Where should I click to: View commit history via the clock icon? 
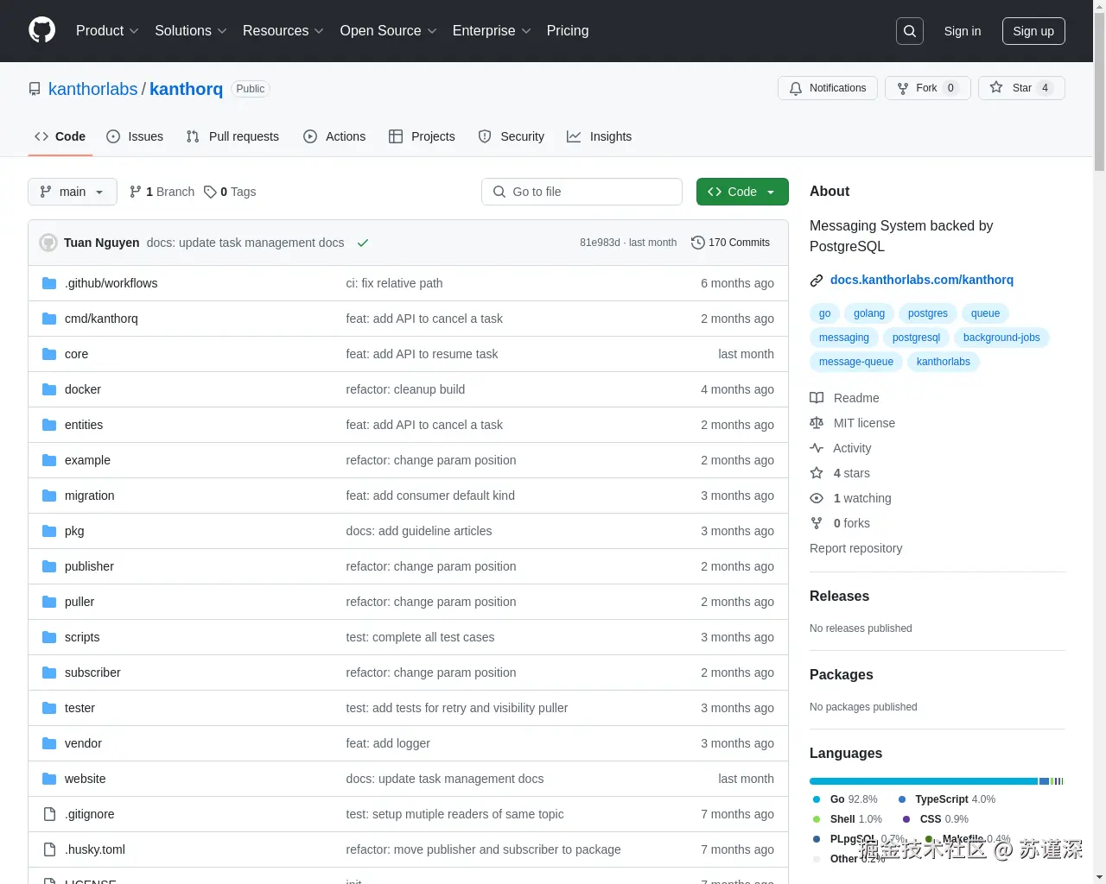697,243
